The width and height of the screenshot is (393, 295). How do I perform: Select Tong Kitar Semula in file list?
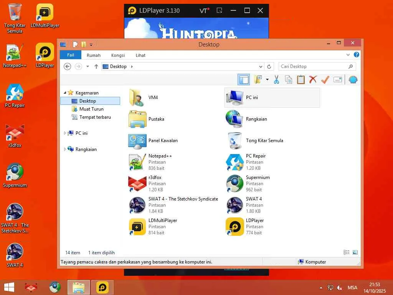pos(254,141)
